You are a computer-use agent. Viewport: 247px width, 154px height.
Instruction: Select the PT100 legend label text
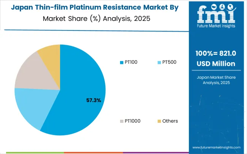coord(131,62)
